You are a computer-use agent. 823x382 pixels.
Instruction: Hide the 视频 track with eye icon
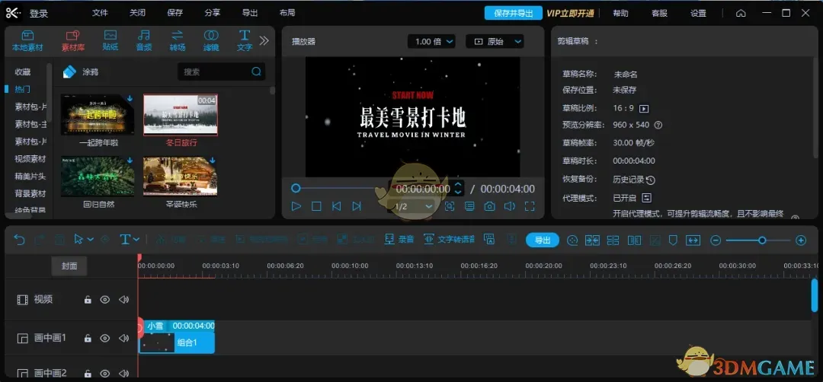(105, 300)
